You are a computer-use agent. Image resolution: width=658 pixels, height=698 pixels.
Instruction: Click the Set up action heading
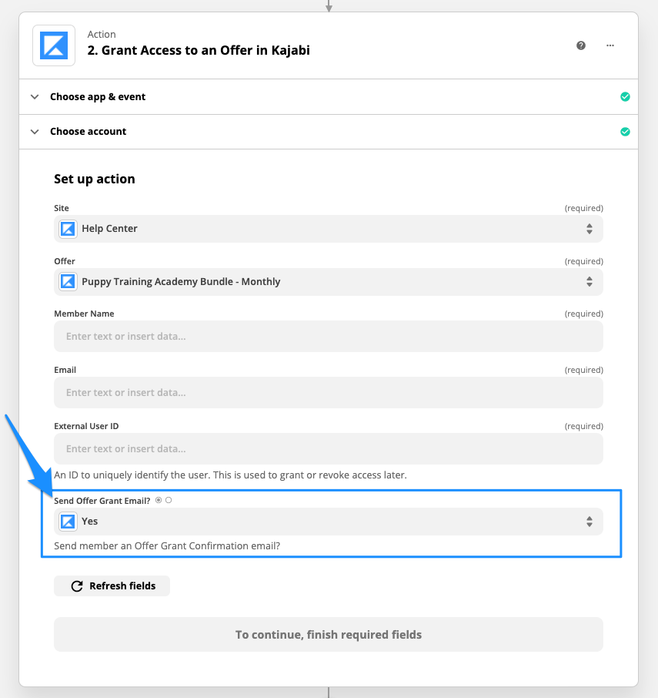94,179
